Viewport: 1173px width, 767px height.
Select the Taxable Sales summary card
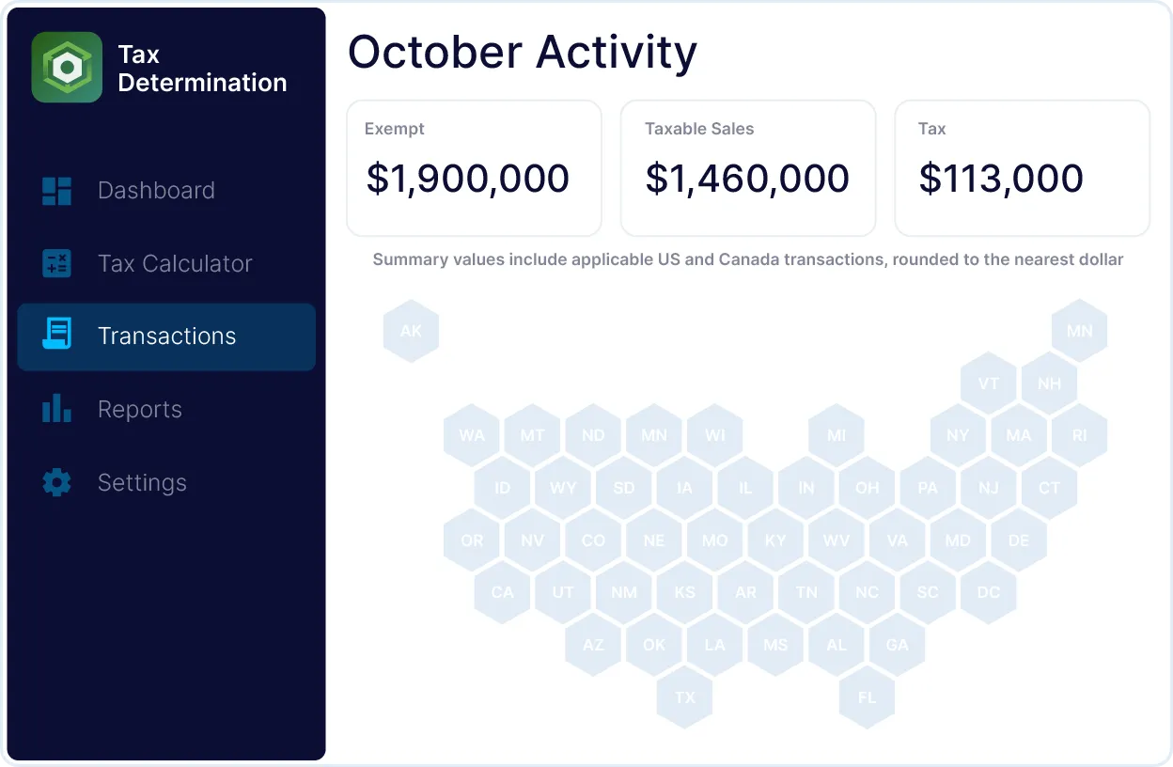tap(748, 168)
